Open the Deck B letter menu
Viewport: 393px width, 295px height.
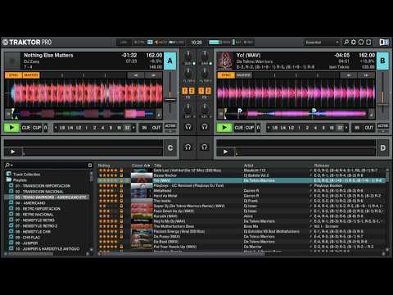[382, 61]
